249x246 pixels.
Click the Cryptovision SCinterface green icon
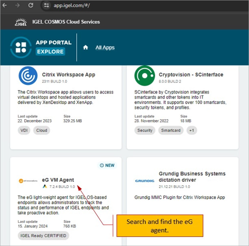[144, 76]
